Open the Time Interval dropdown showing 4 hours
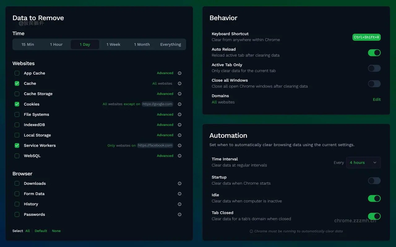This screenshot has height=247, width=396. tap(363, 162)
